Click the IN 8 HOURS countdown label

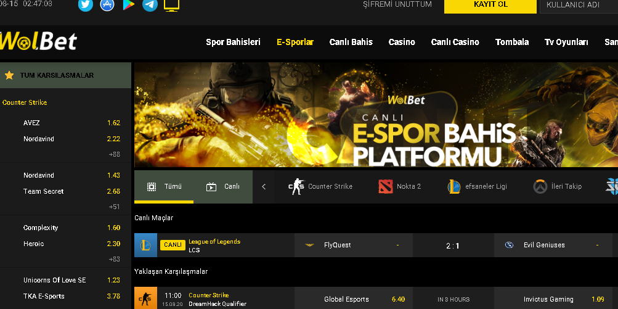[453, 300]
